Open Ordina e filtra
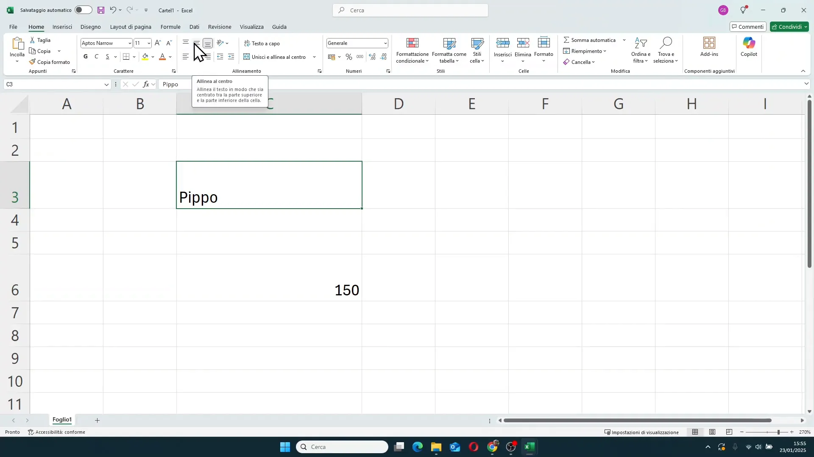The width and height of the screenshot is (814, 457). point(641,51)
